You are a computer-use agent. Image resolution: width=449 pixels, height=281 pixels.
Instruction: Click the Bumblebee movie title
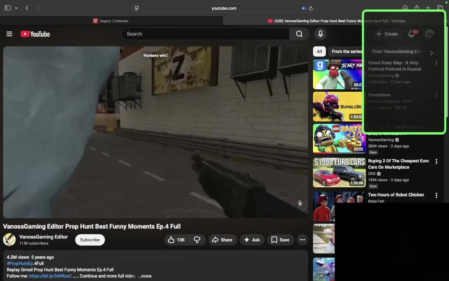pyautogui.click(x=379, y=95)
